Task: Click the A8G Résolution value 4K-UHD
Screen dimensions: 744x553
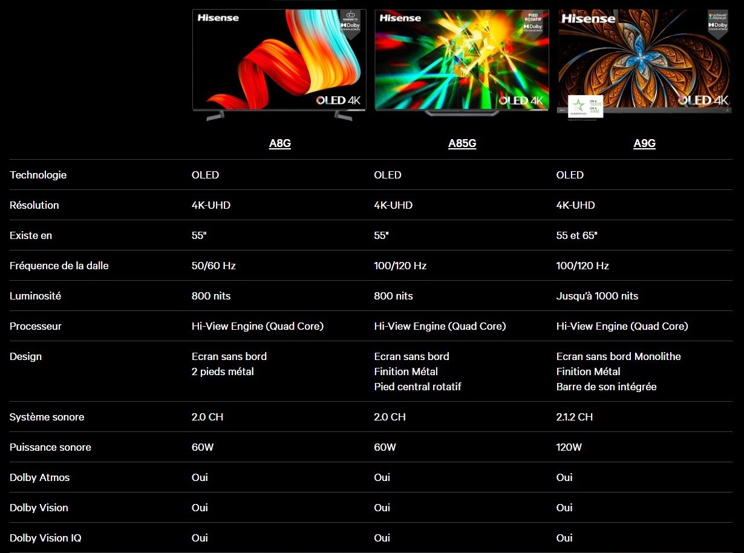Action: click(211, 205)
